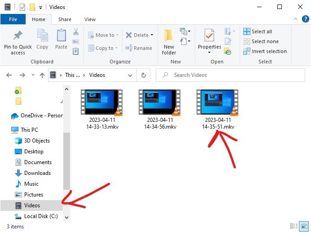Viewport: 311px width, 232px height.
Task: Switch to details view button
Action: (294, 226)
